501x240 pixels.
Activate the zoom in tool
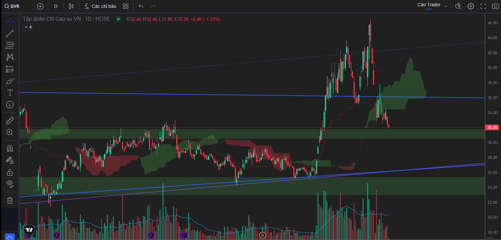(10, 132)
